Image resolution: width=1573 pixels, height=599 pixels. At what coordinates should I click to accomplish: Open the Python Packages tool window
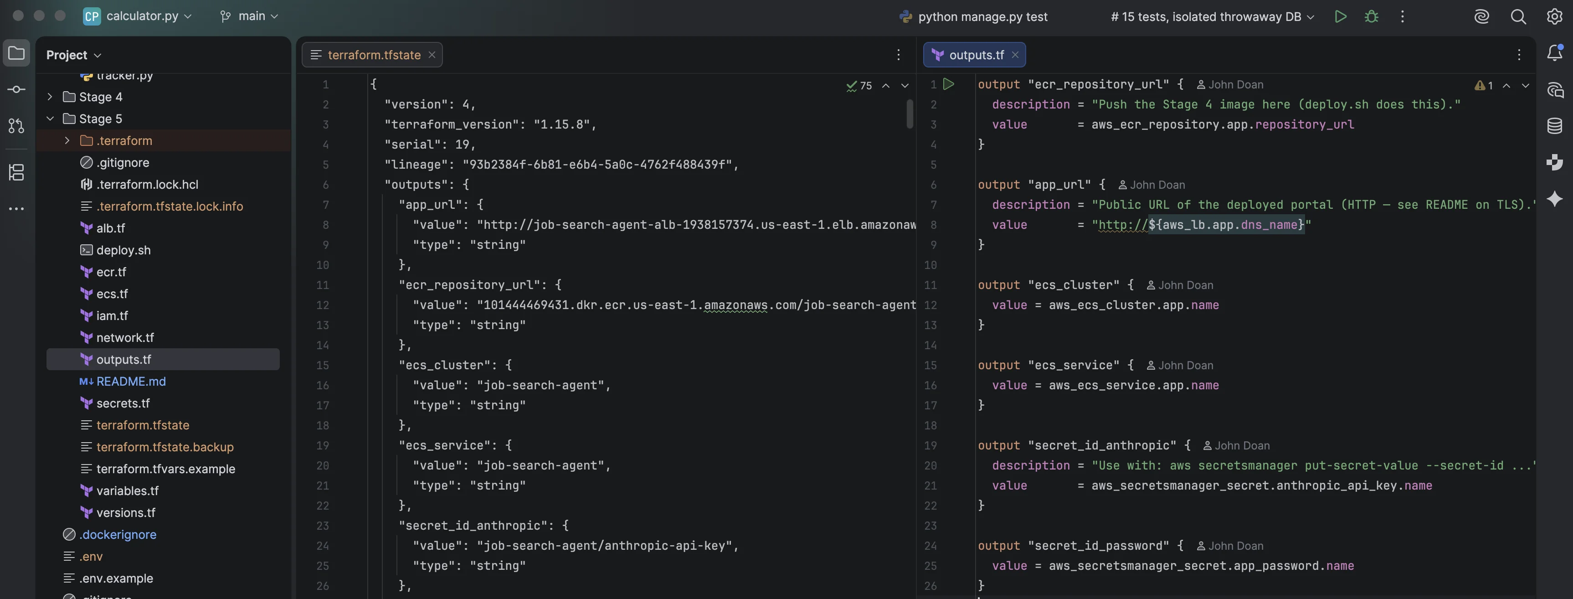click(x=1555, y=162)
